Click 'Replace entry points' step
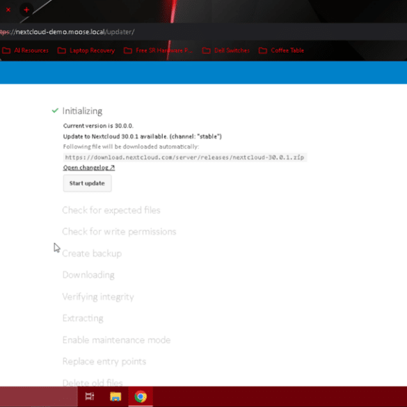Viewport: 407px width, 407px height. click(x=104, y=362)
